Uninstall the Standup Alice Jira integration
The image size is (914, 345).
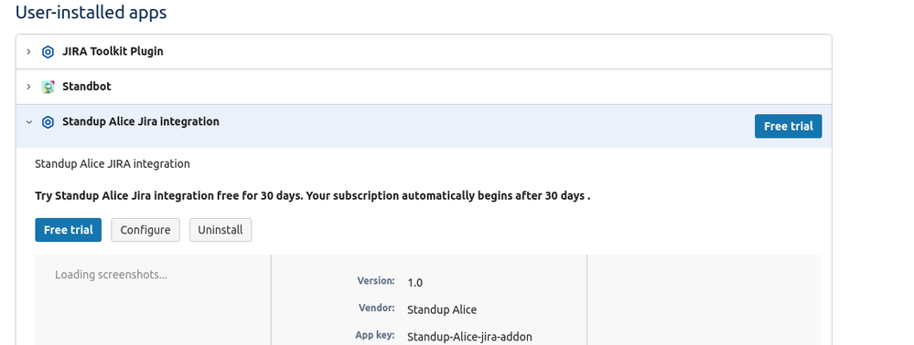point(220,230)
